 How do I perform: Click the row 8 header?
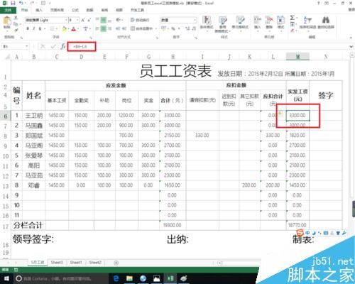coord(6,136)
